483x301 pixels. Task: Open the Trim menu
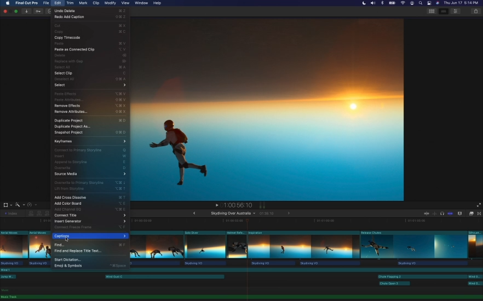(70, 3)
